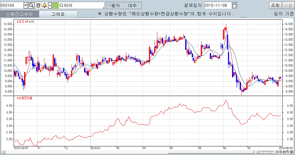Click the chart zoom range slider

point(268,152)
